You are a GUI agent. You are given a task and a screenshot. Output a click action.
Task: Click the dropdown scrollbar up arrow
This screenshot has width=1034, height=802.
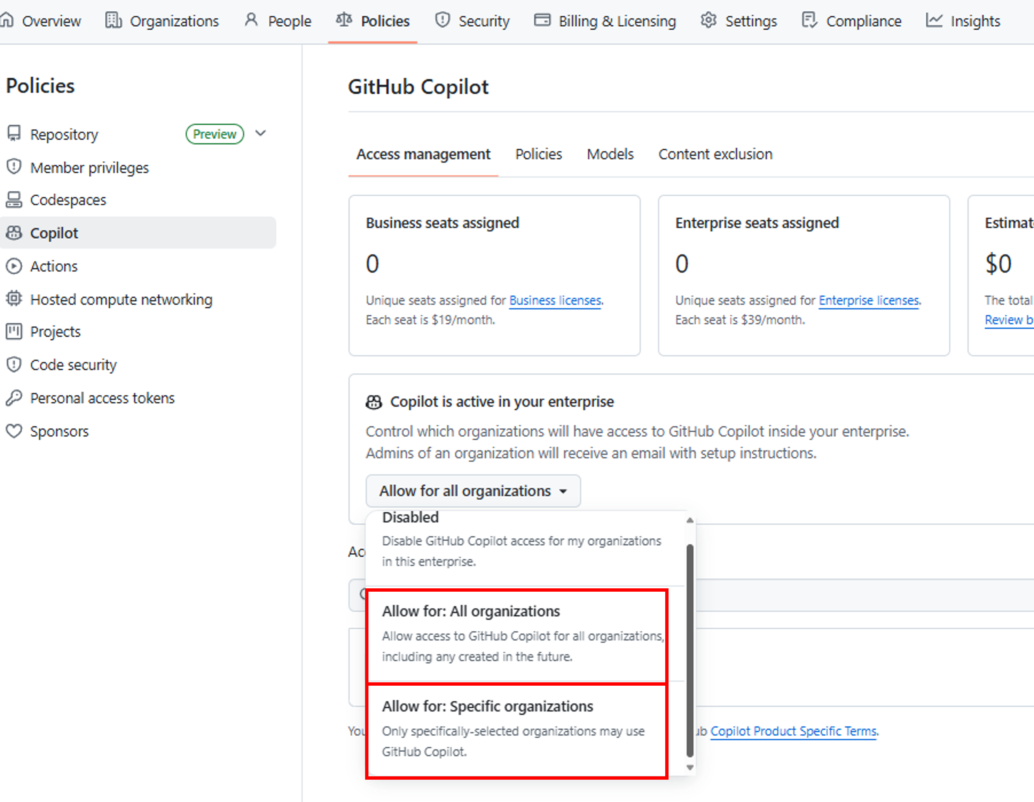click(x=690, y=520)
